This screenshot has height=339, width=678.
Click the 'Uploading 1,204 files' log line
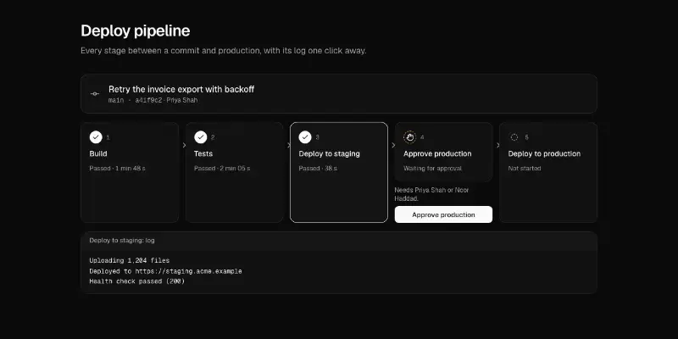[130, 260]
